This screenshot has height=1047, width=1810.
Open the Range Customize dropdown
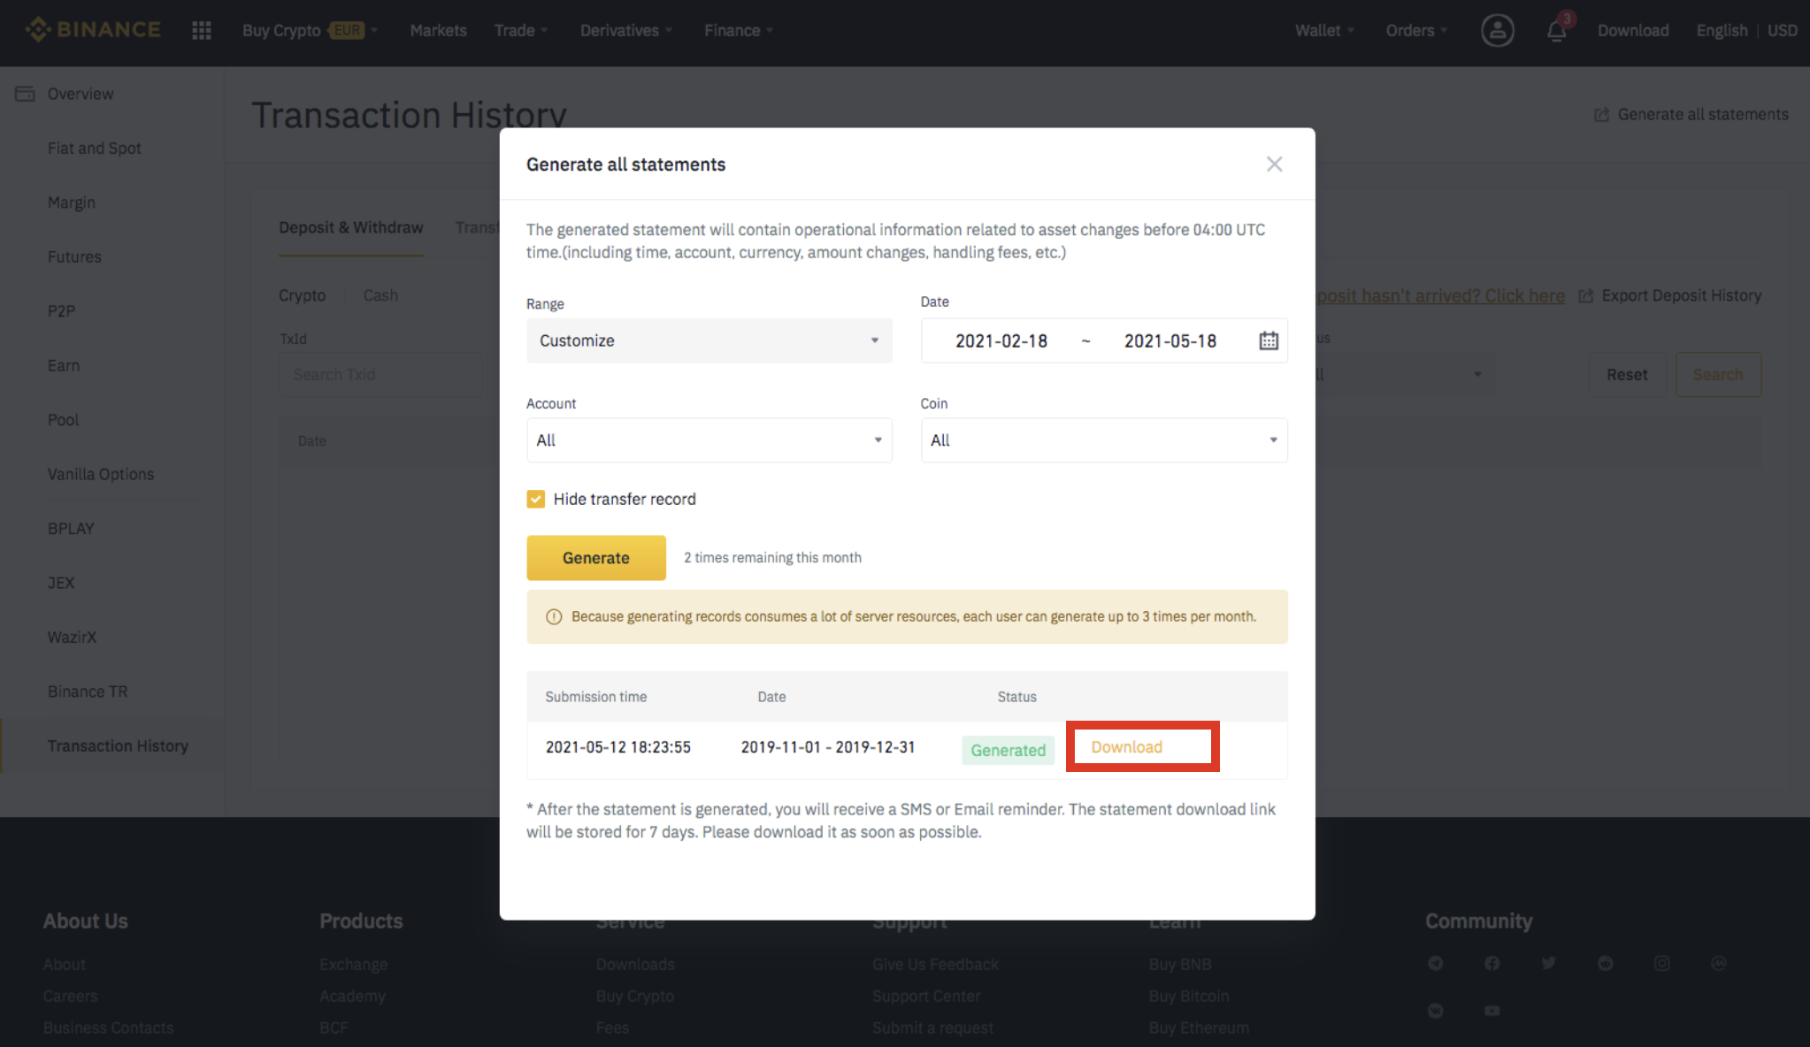click(709, 340)
